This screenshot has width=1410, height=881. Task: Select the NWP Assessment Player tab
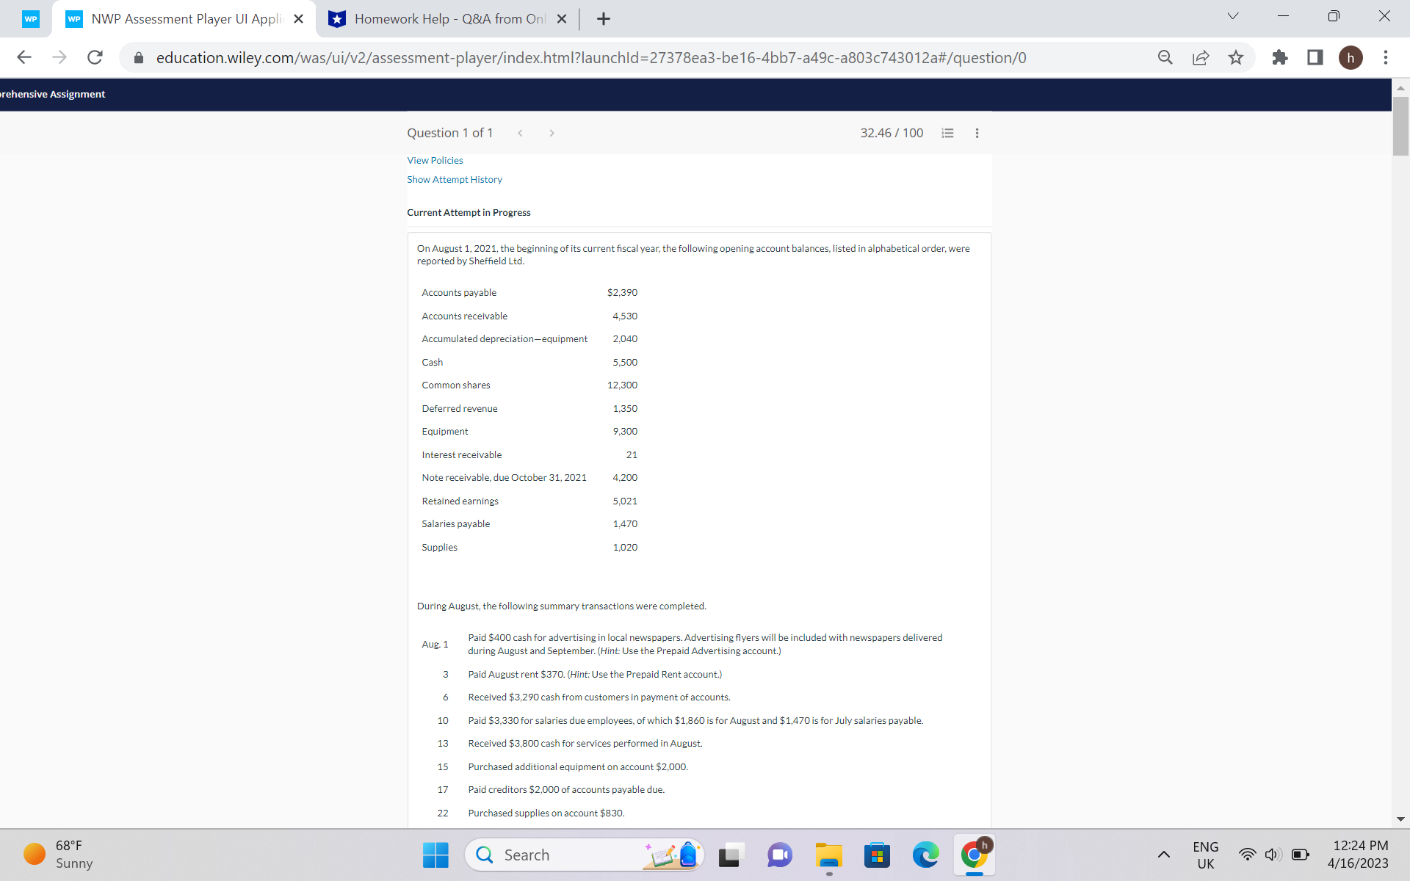pos(186,19)
